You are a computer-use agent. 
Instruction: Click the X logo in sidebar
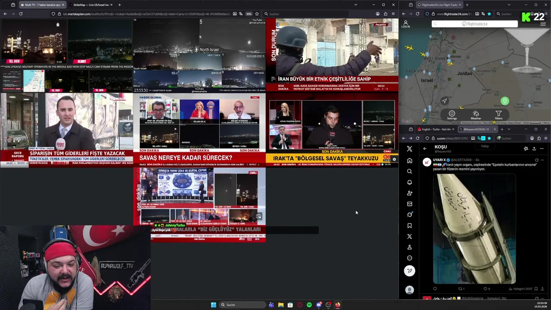pos(409,149)
